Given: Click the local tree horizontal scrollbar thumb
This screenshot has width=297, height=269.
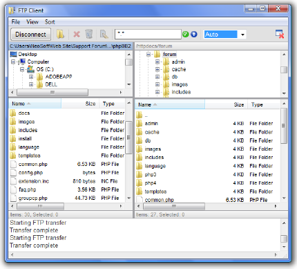Looking at the screenshot, I should click(x=52, y=93).
